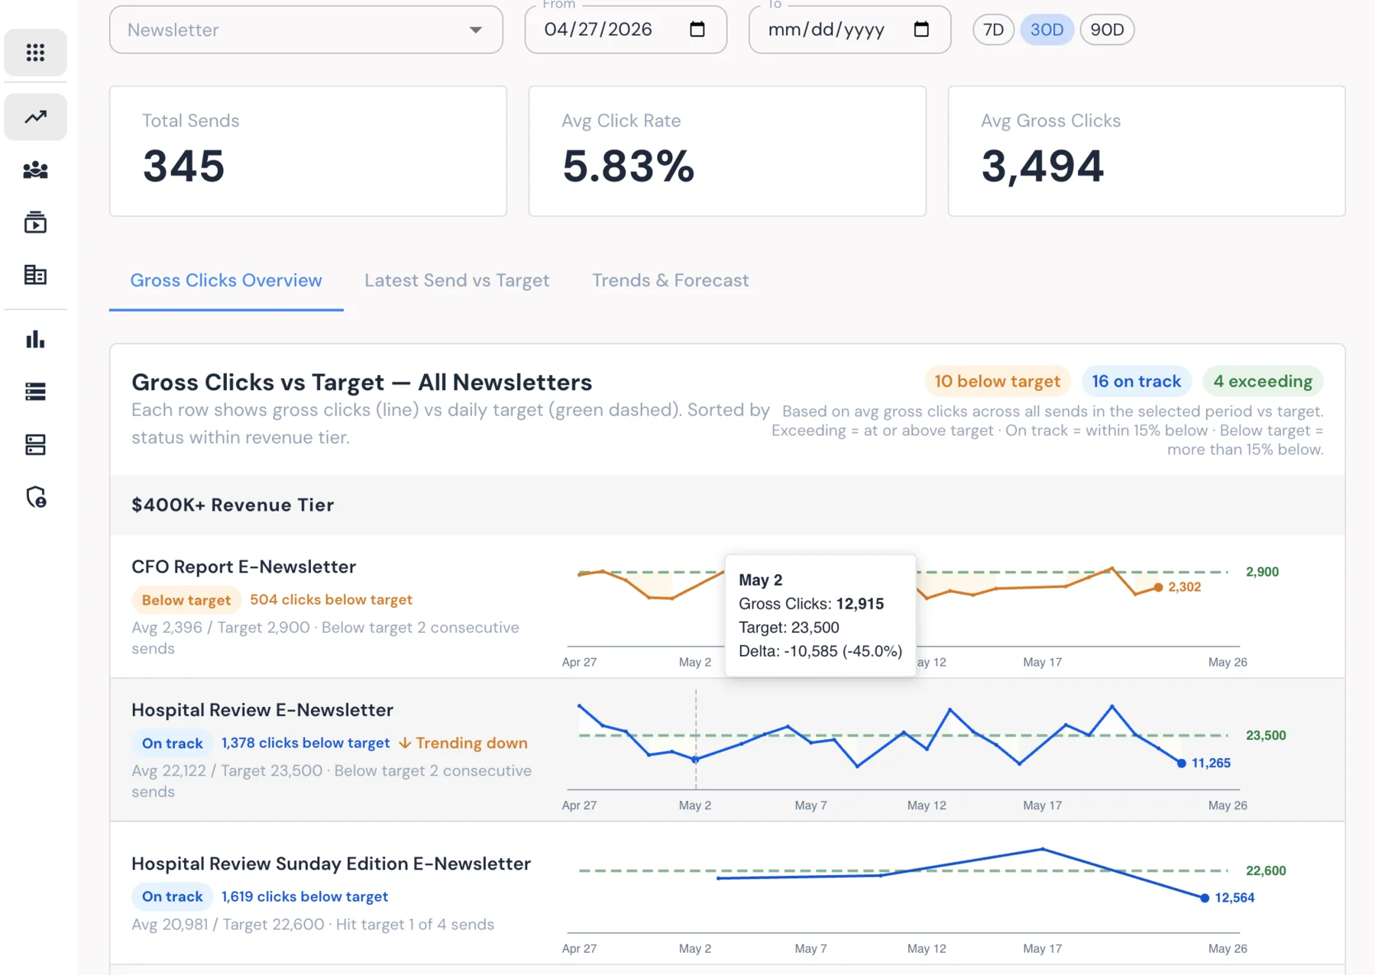Click the 11,265 endpoint on Hospital Review chart
This screenshot has height=975, width=1375.
pyautogui.click(x=1182, y=764)
